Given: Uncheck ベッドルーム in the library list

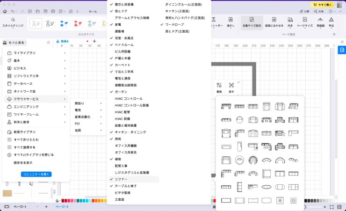Looking at the screenshot, I should pos(124,44).
